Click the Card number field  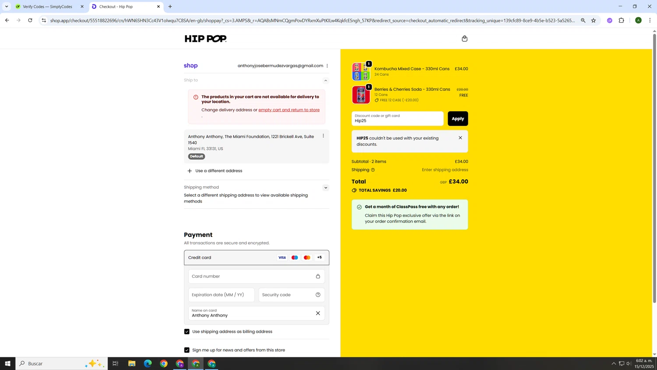tap(256, 276)
